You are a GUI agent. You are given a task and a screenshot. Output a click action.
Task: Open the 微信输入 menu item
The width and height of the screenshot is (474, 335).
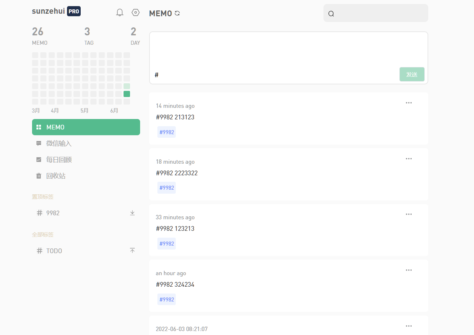click(86, 144)
